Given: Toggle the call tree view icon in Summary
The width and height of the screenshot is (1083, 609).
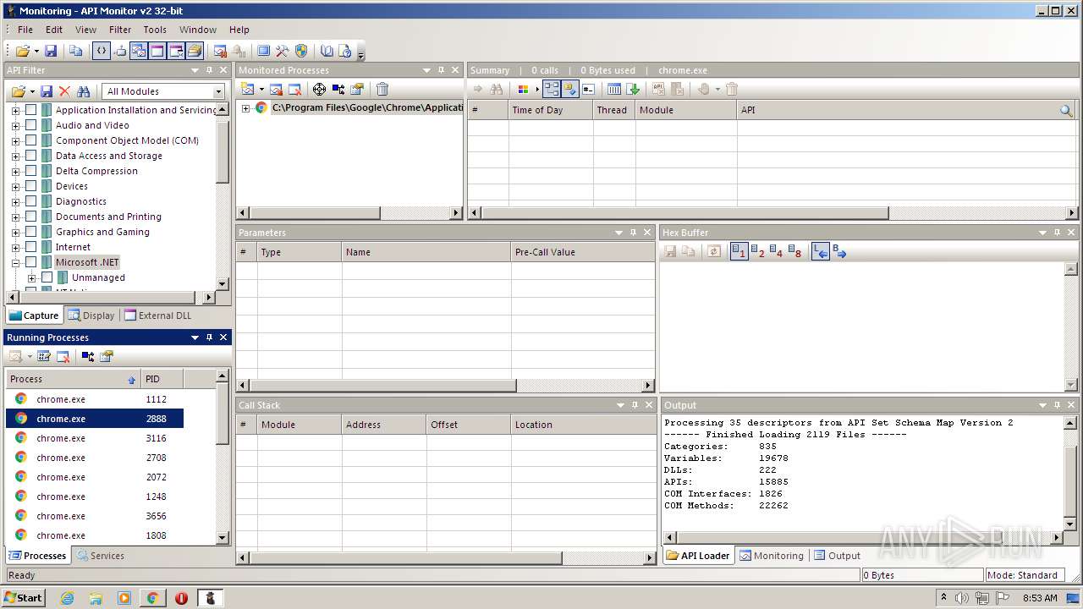Looking at the screenshot, I should click(x=552, y=89).
